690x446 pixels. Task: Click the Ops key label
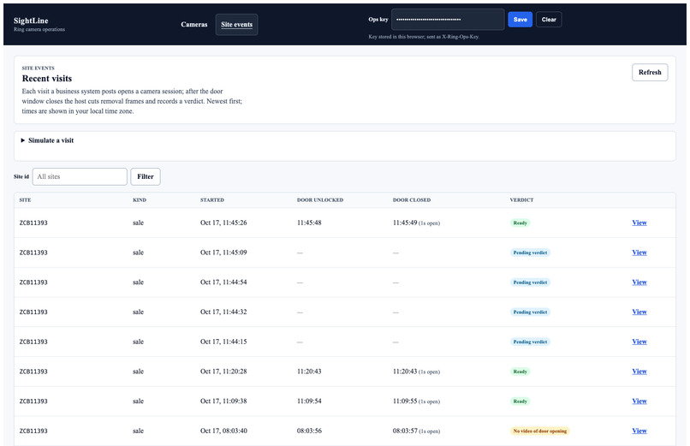pos(378,20)
